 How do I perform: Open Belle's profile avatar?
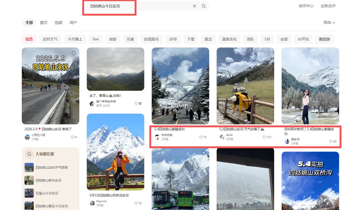click(x=222, y=137)
